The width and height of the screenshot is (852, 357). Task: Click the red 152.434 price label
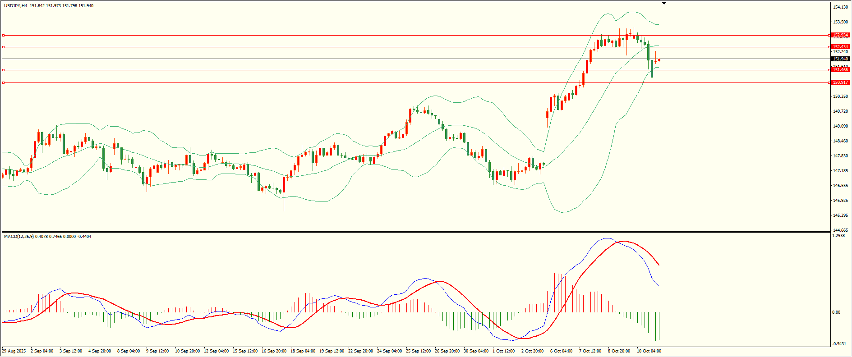[840, 47]
